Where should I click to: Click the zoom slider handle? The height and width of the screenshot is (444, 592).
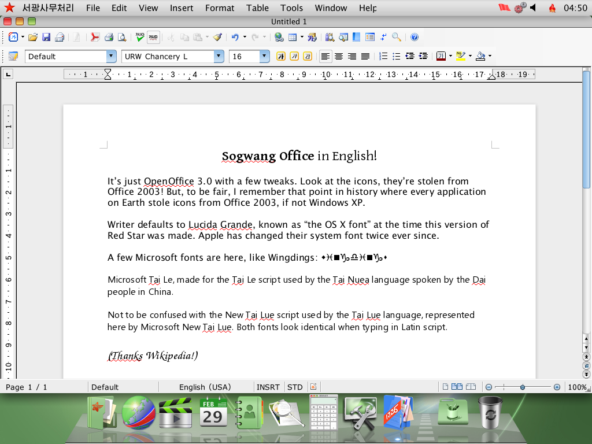point(523,387)
